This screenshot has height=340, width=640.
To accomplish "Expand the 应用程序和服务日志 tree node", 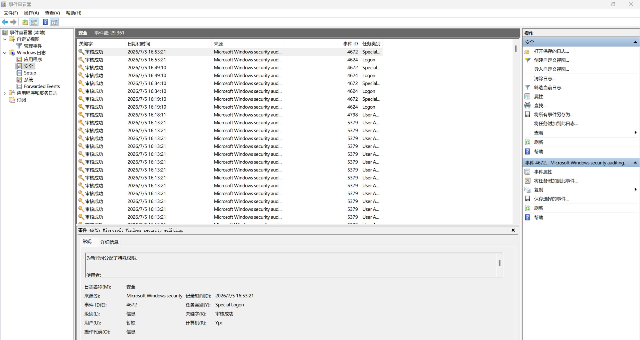I will tap(5, 93).
